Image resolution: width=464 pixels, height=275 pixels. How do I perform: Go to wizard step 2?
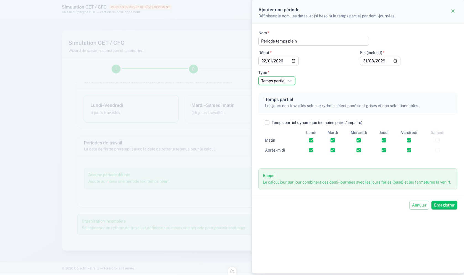[193, 69]
